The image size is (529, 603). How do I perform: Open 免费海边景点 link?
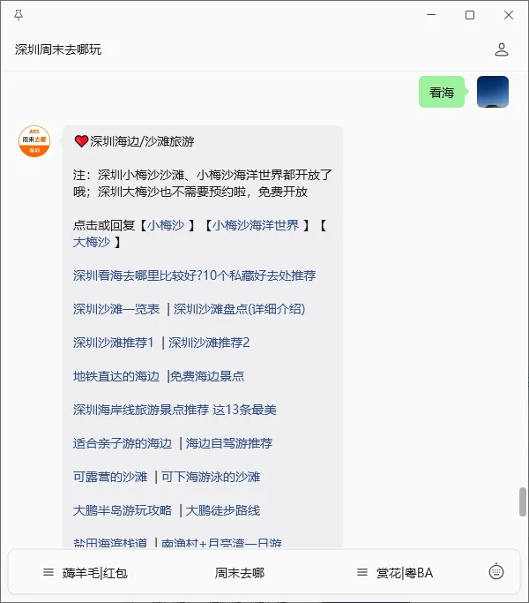(207, 376)
